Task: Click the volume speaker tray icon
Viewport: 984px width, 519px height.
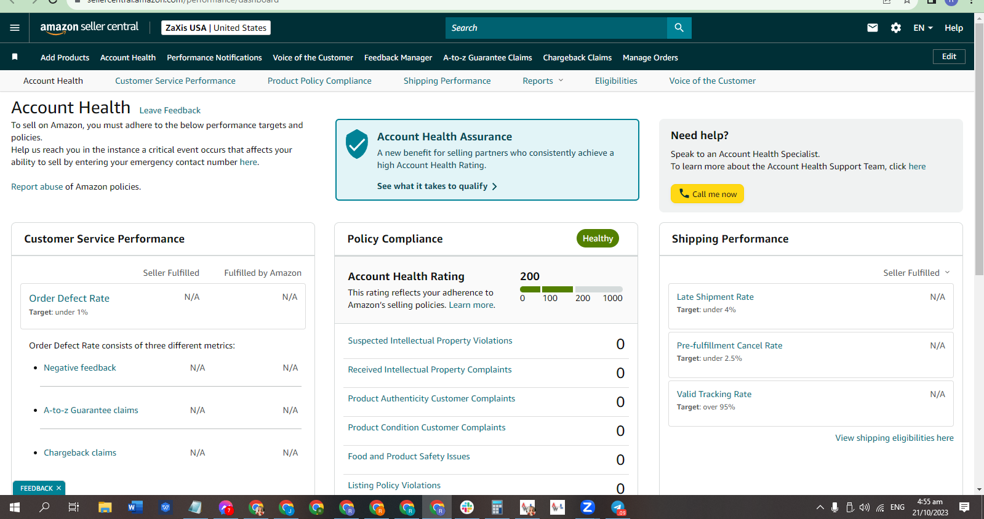Action: pos(865,507)
